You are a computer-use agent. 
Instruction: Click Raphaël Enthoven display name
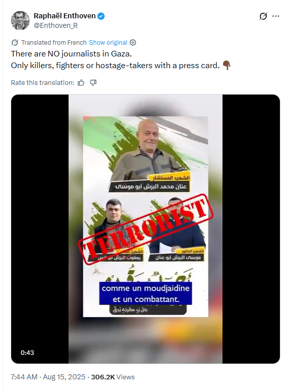[65, 16]
